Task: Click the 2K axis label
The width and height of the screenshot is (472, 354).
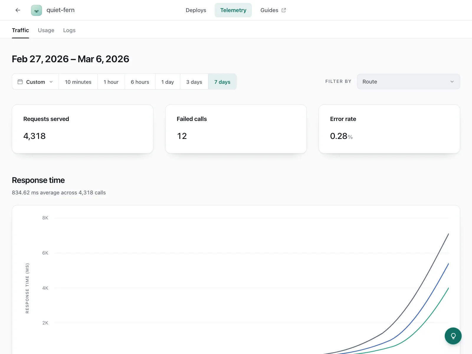Action: 45,323
